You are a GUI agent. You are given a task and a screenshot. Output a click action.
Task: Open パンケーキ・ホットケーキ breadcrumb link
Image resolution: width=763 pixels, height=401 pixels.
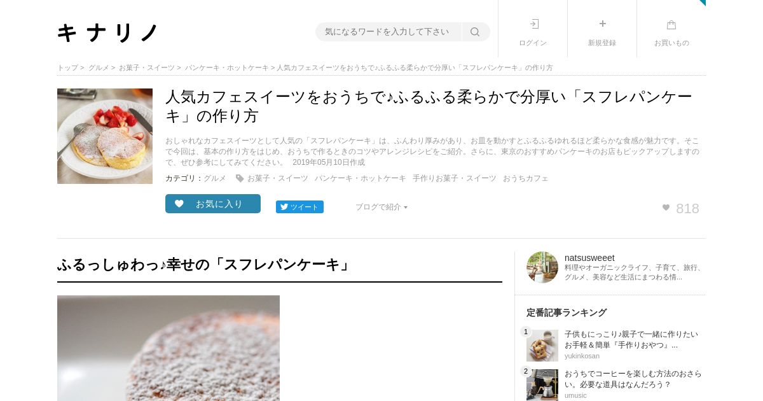pos(227,67)
